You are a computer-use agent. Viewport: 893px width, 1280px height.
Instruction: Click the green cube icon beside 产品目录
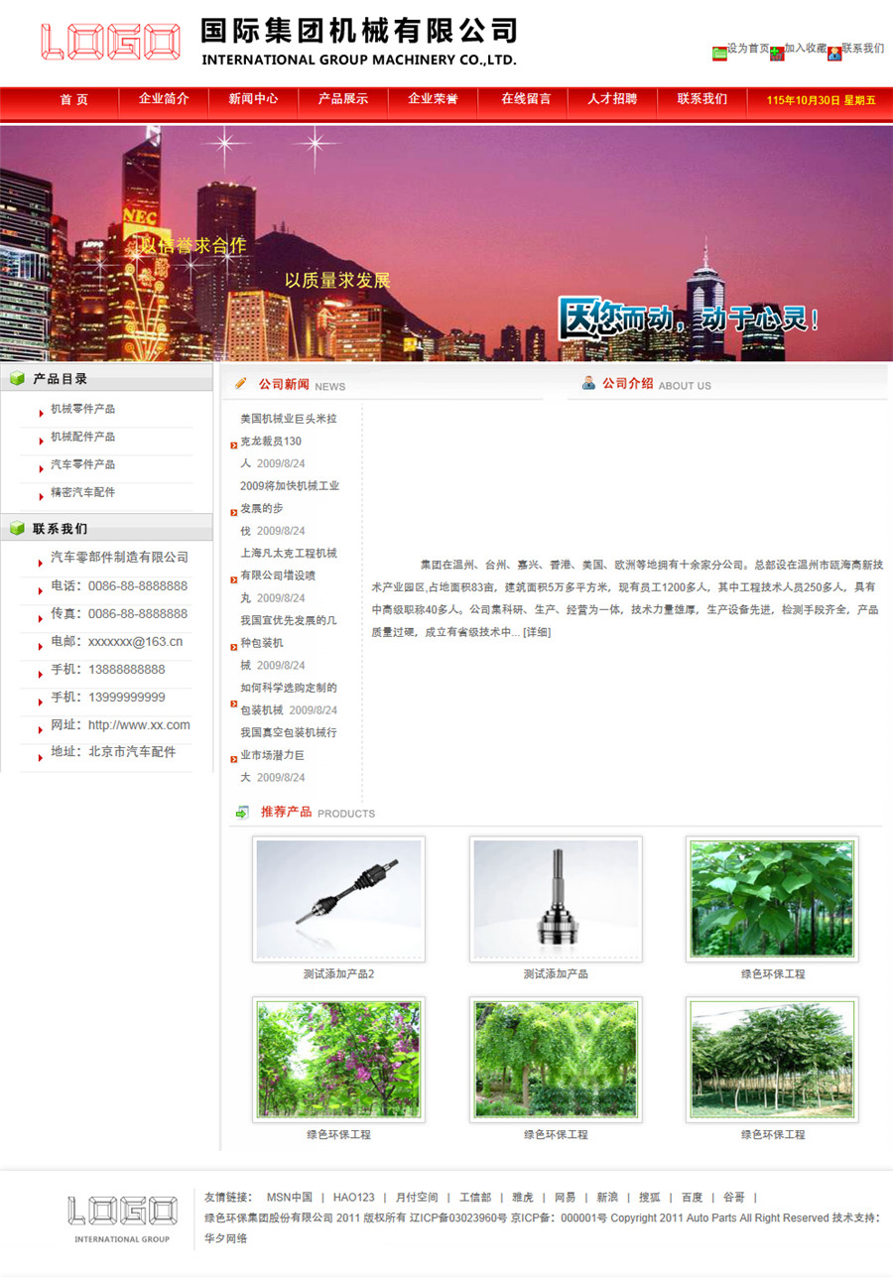coord(17,378)
